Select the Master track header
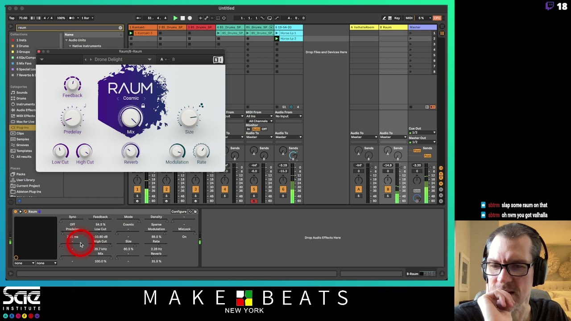571x321 pixels. [422, 28]
